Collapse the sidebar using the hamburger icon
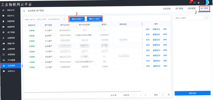Screen dimensions: 213x100 [x=24, y=11]
